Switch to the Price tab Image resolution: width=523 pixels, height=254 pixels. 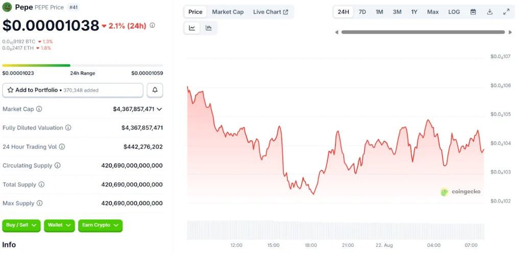coord(196,12)
